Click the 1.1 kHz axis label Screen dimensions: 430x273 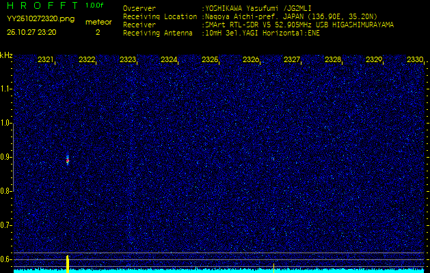click(6, 89)
